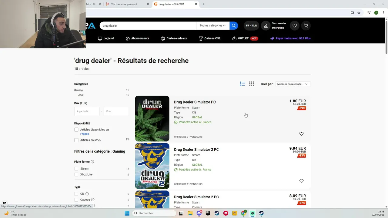The image size is (388, 218).
Task: Open the wishlist heart in header
Action: [295, 26]
